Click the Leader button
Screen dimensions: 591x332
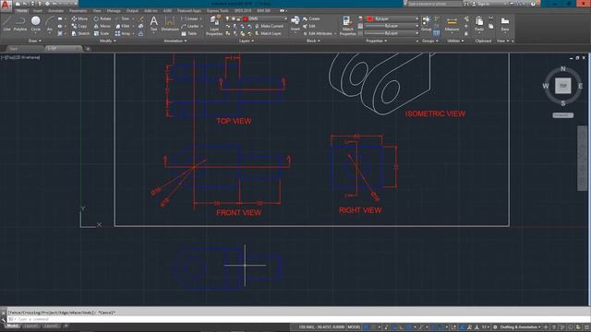click(x=190, y=26)
